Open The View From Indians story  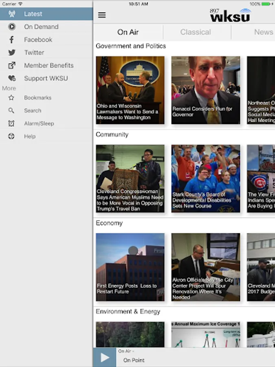coord(261,179)
